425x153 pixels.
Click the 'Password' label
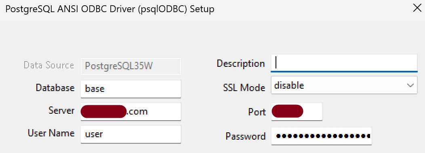[246, 136]
